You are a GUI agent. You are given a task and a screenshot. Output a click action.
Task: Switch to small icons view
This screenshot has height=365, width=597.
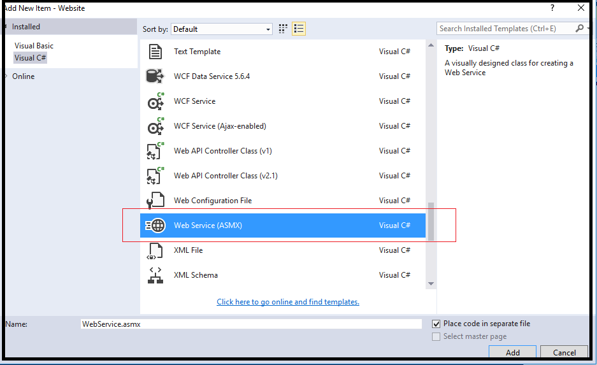click(x=284, y=29)
